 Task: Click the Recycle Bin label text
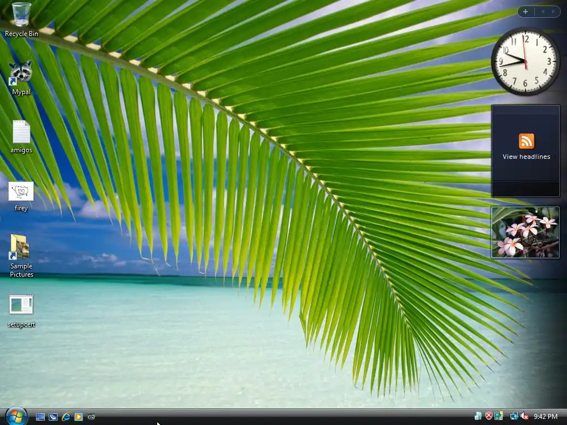pos(22,34)
